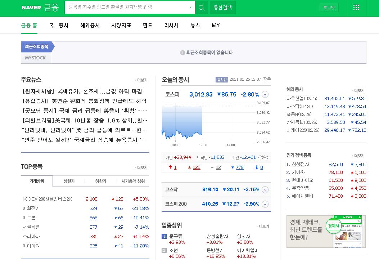Open 이아이디 stock
Image resolution: width=379 pixels, height=260 pixels.
pyautogui.click(x=31, y=246)
